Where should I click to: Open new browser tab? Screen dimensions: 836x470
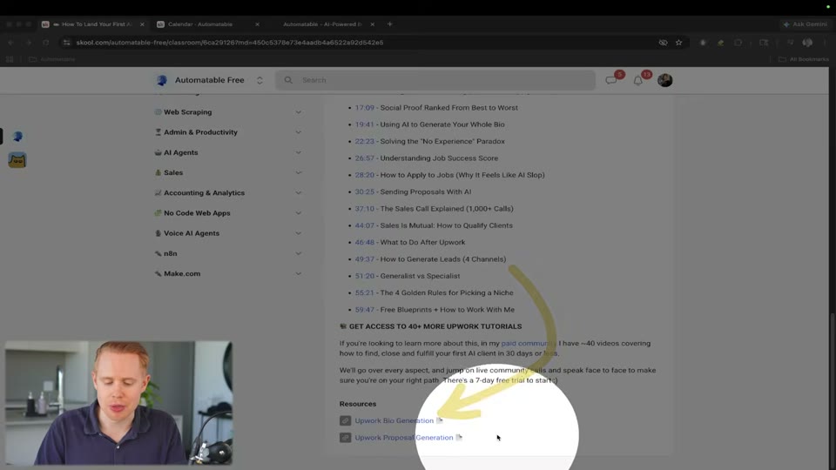390,24
